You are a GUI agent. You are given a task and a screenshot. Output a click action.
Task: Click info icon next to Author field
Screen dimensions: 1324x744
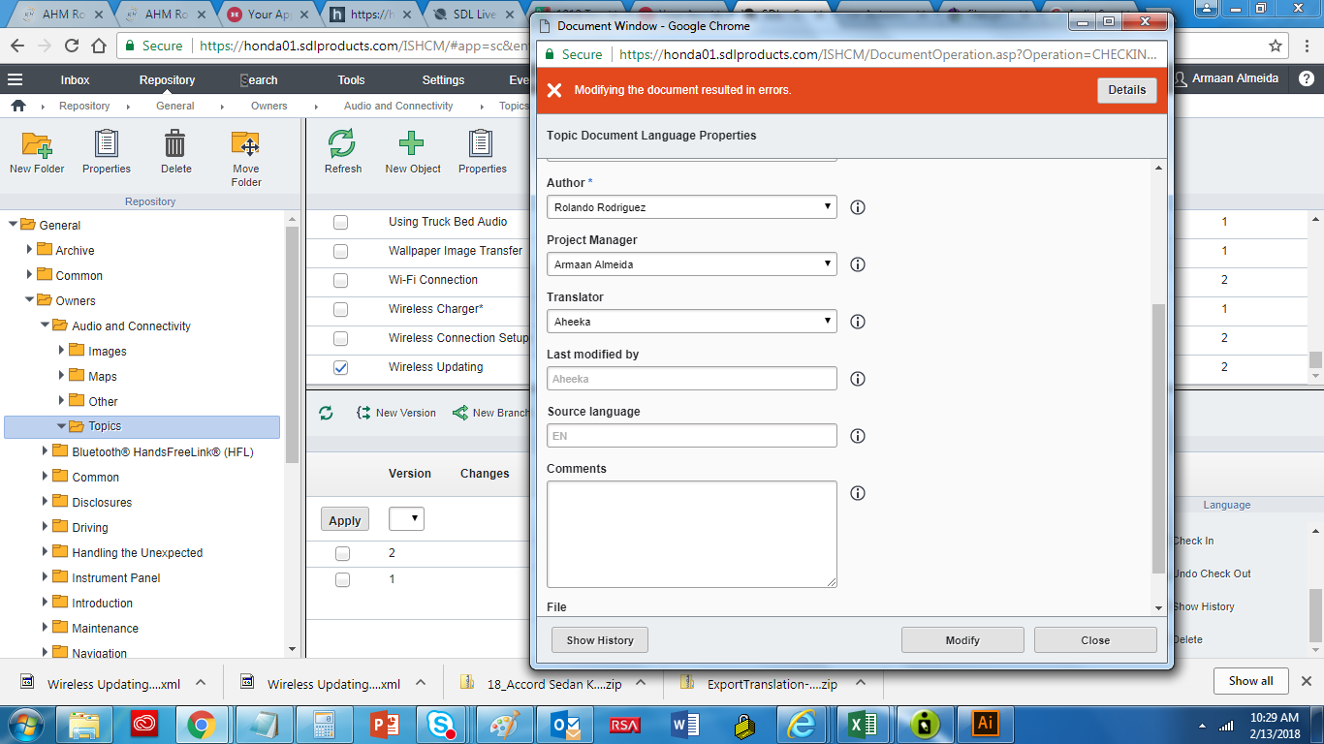[x=857, y=207]
